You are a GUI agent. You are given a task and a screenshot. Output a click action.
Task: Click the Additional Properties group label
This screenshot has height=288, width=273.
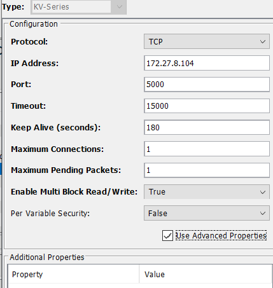47,257
